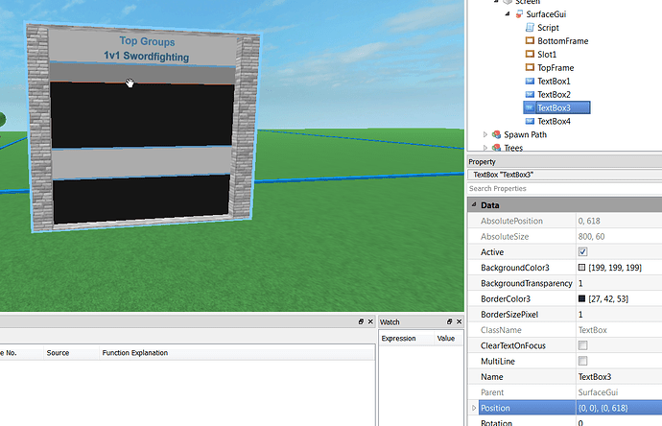Select Slot1 in Explorer

pos(547,55)
